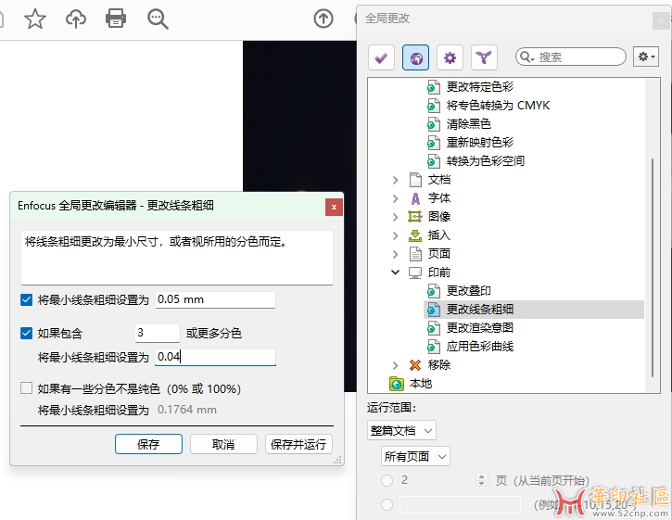This screenshot has height=520, width=672.
Task: Click the '保存' button
Action: tap(148, 444)
